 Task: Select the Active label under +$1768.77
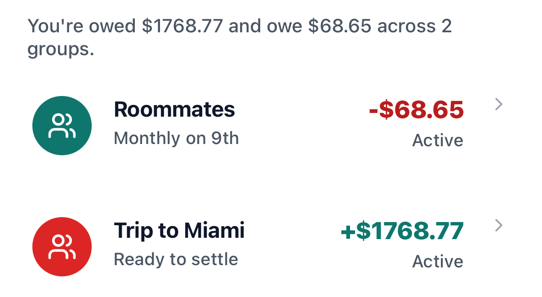(x=437, y=262)
